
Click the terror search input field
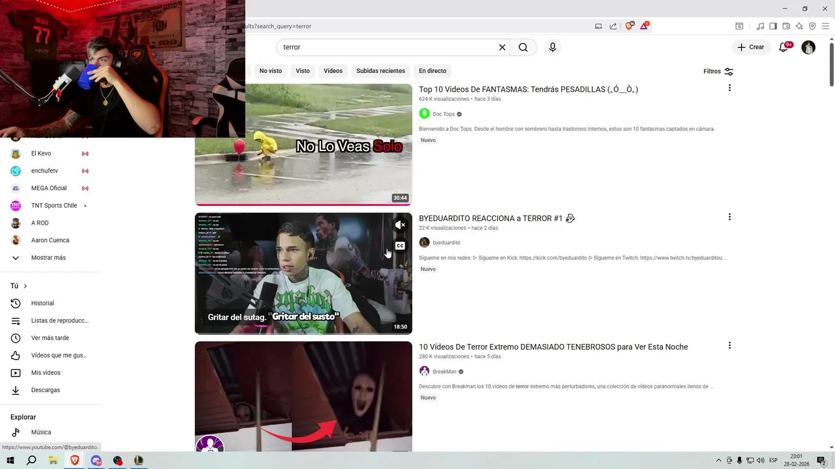pos(388,47)
